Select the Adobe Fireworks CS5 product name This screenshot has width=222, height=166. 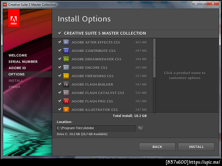coord(92,76)
